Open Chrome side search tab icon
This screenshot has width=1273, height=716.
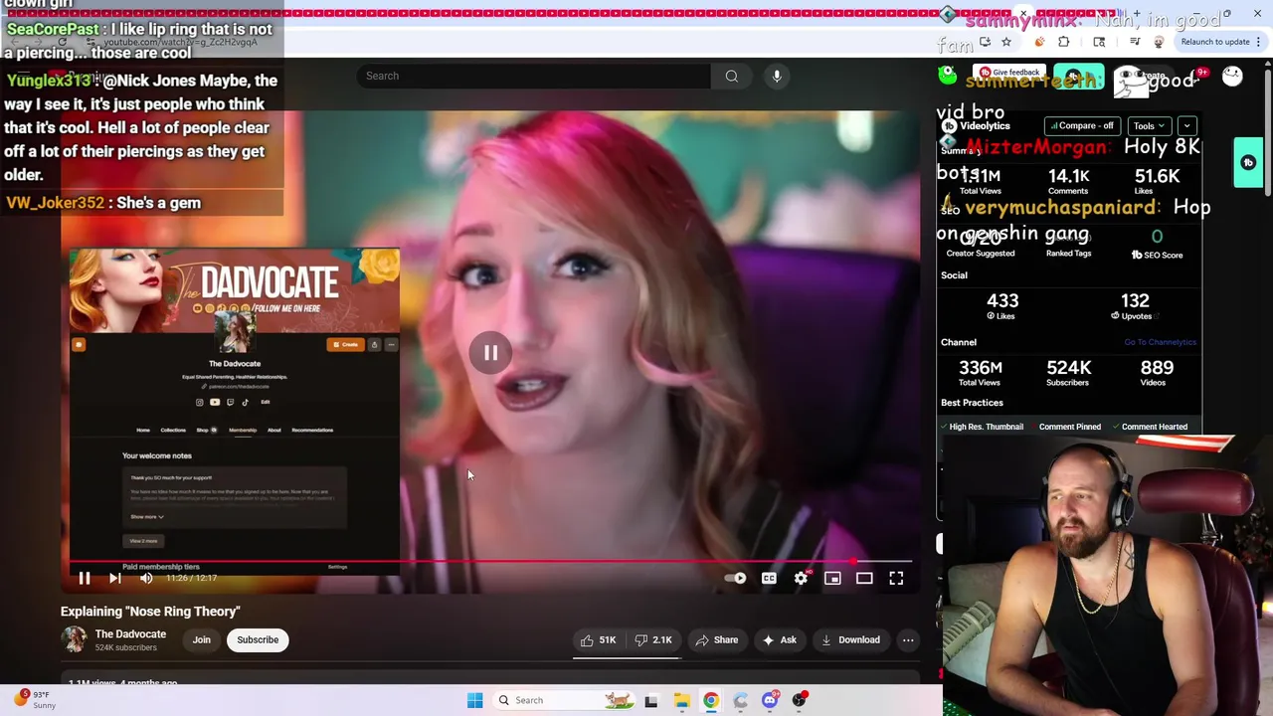point(1099,42)
